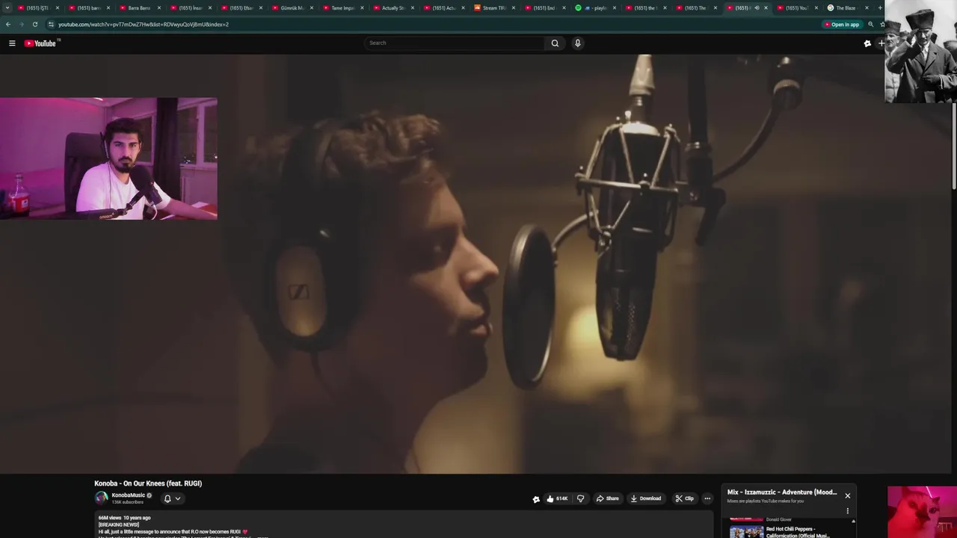Go back with browser back arrow
The height and width of the screenshot is (538, 957).
point(8,25)
